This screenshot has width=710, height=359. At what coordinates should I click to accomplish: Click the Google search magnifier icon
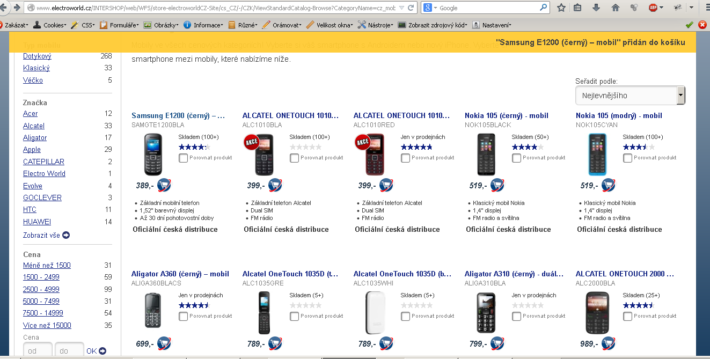tap(544, 8)
